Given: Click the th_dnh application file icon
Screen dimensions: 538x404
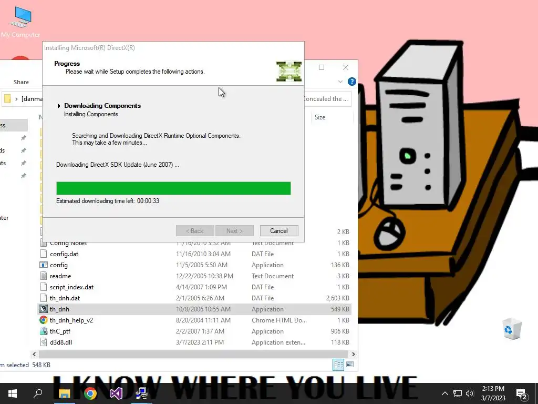Looking at the screenshot, I should point(43,309).
